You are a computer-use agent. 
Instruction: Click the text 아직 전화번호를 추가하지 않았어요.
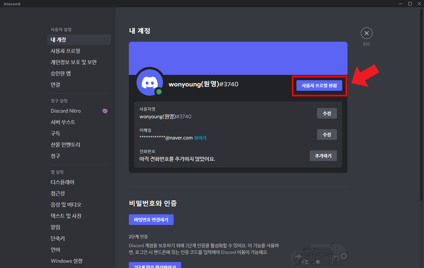coord(177,159)
